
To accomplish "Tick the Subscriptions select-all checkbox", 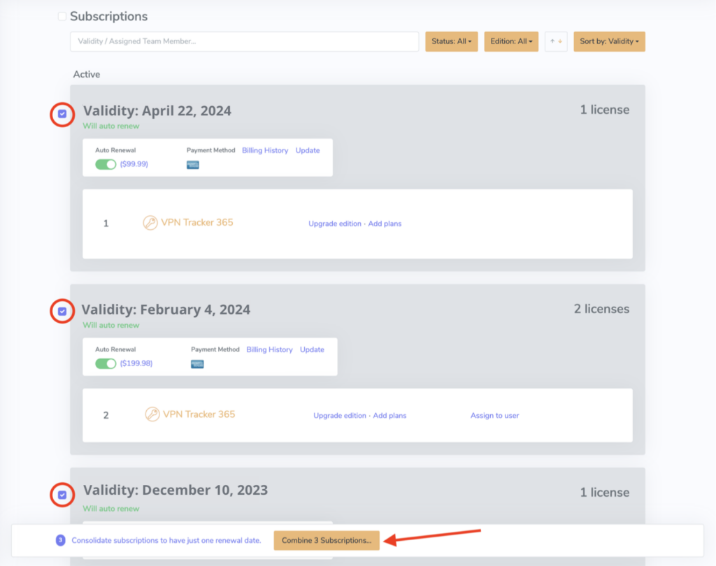I will coord(62,17).
